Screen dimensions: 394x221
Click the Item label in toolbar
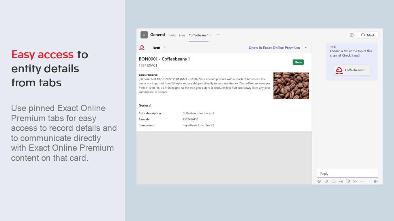pyautogui.click(x=156, y=48)
